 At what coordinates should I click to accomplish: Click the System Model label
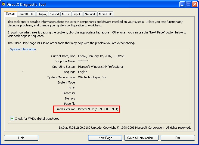(67, 82)
